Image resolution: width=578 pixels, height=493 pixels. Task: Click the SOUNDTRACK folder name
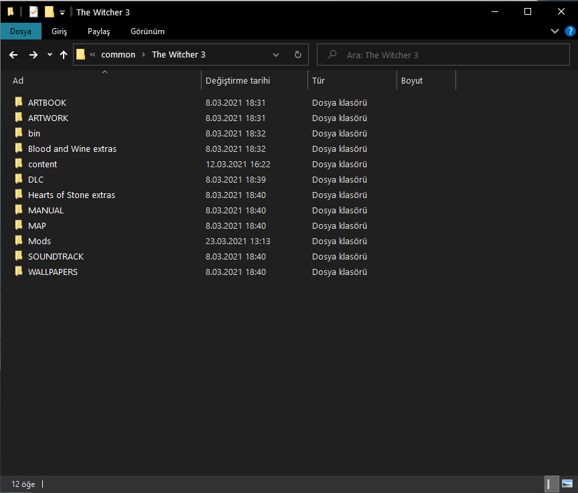[56, 257]
